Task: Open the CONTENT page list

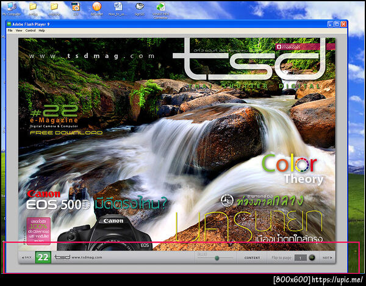Action: click(x=252, y=258)
